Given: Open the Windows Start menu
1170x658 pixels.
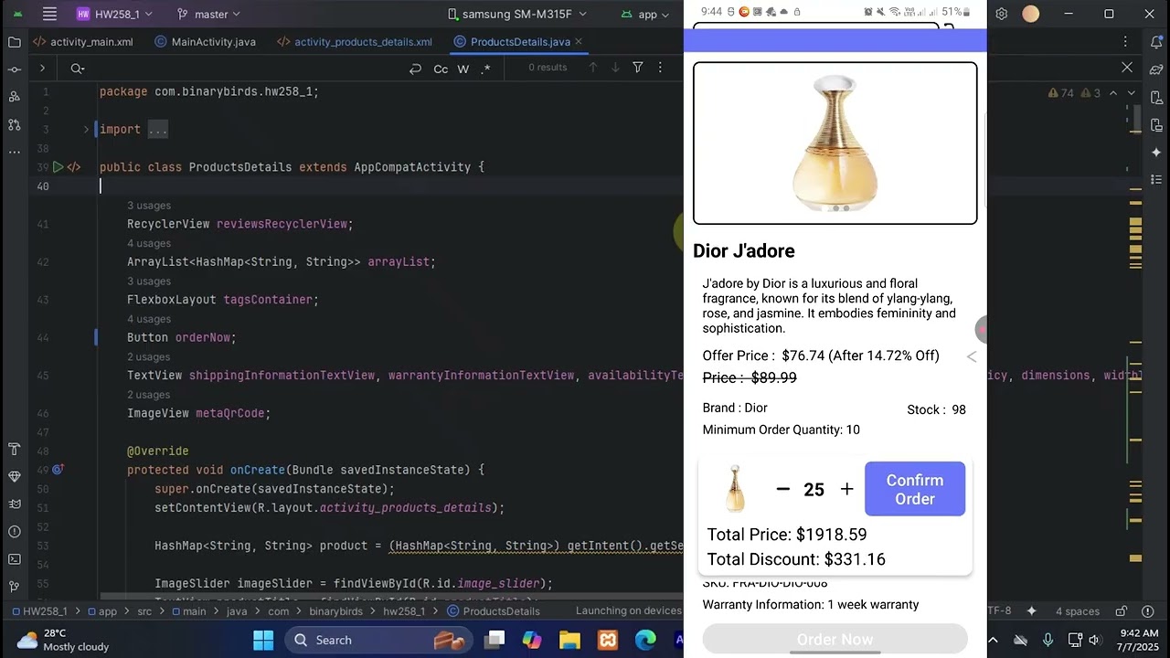Looking at the screenshot, I should 263,640.
